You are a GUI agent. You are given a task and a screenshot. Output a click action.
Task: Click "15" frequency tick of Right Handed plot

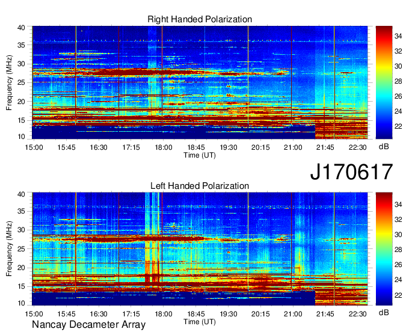(22, 120)
